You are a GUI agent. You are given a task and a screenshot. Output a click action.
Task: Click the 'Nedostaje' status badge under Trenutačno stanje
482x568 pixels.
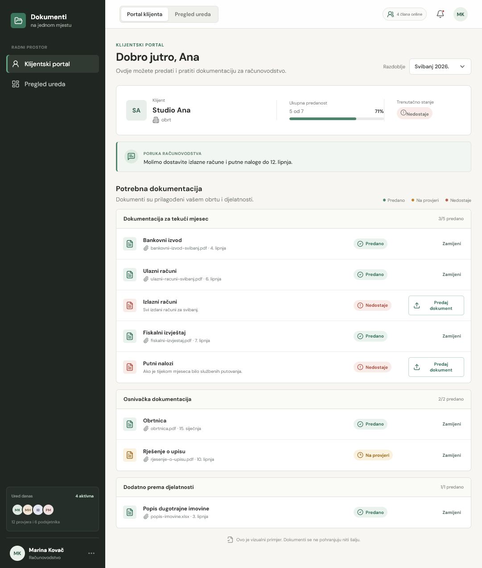click(415, 113)
